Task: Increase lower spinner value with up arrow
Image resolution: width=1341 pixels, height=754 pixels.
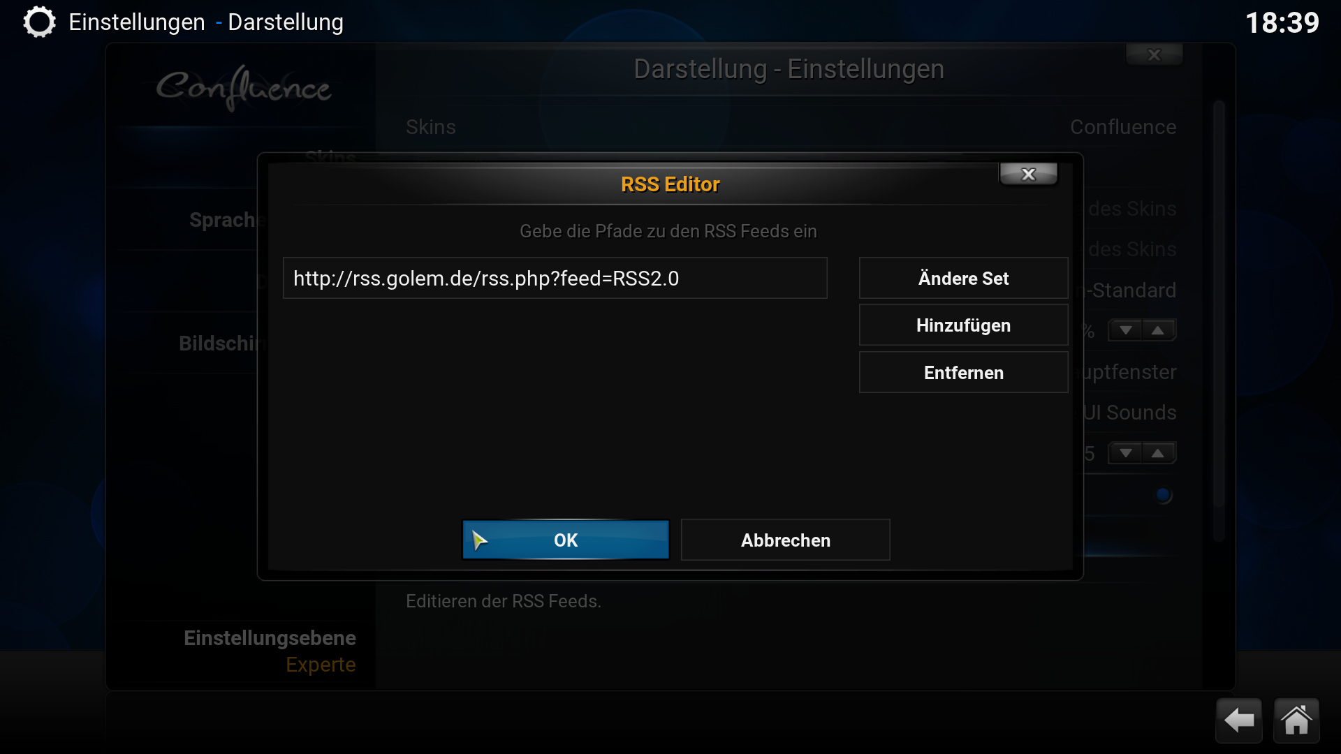Action: [1158, 453]
